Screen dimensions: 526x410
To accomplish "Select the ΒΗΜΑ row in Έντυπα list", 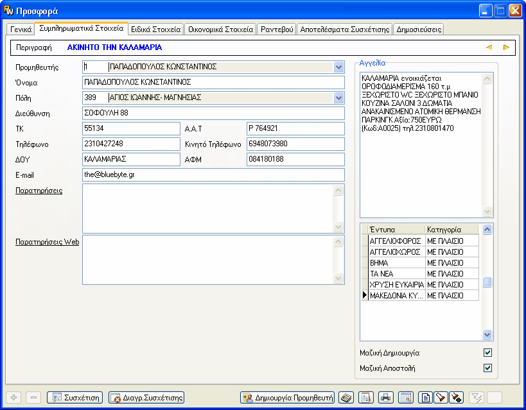I will tap(420, 263).
